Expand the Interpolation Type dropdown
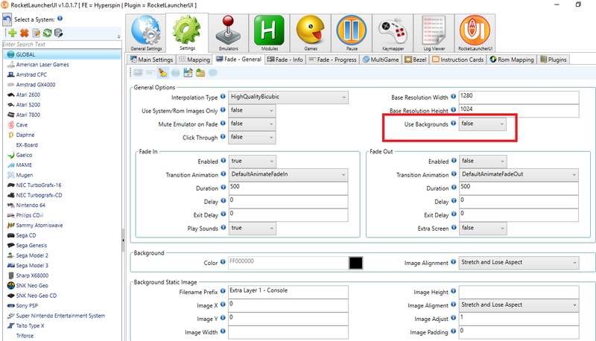 point(288,98)
